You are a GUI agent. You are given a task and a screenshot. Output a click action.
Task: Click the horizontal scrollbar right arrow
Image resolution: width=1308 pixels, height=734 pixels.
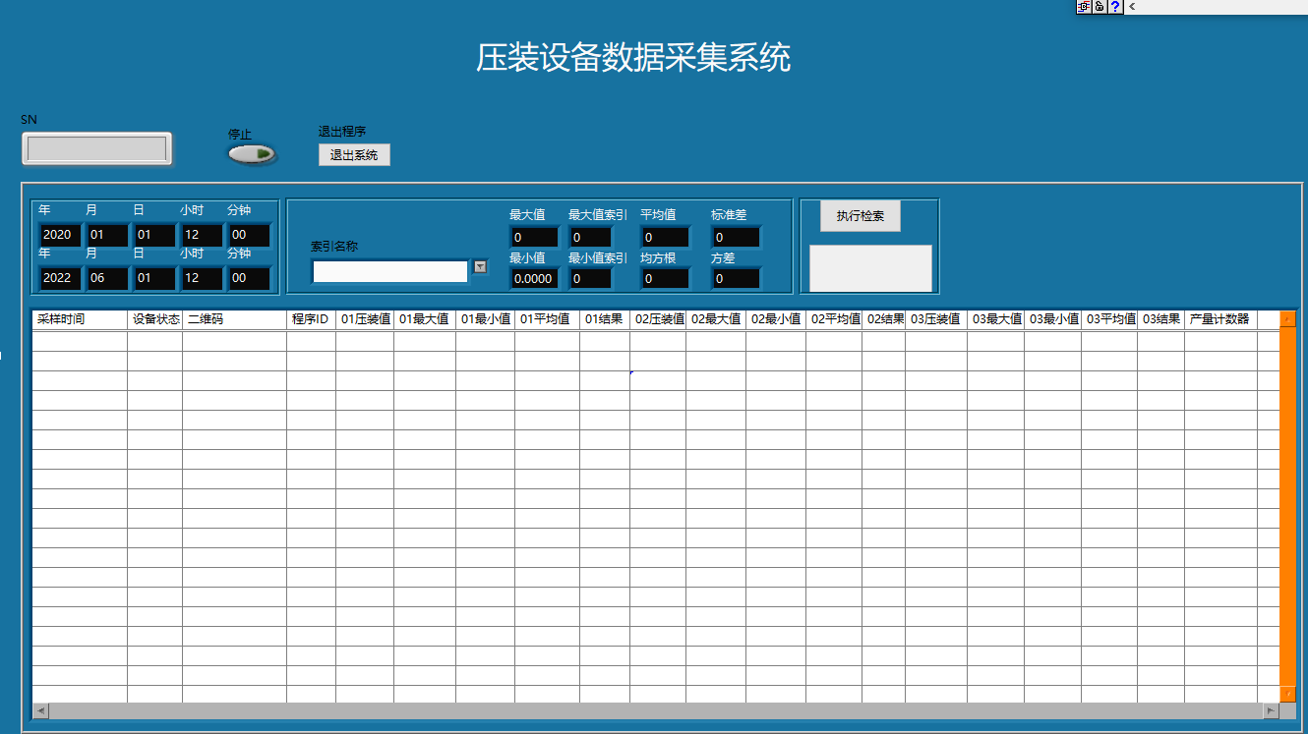(1272, 710)
